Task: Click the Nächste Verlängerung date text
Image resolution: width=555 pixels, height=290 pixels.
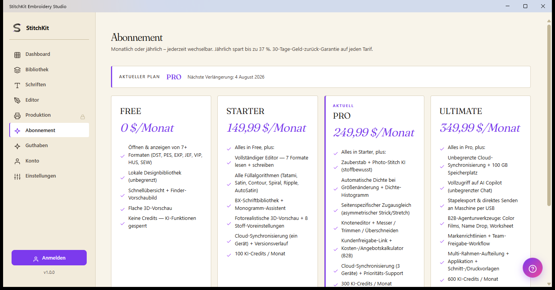Action: click(226, 77)
